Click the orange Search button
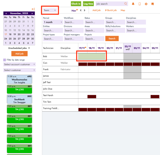The image size is (160, 155). tap(112, 39)
